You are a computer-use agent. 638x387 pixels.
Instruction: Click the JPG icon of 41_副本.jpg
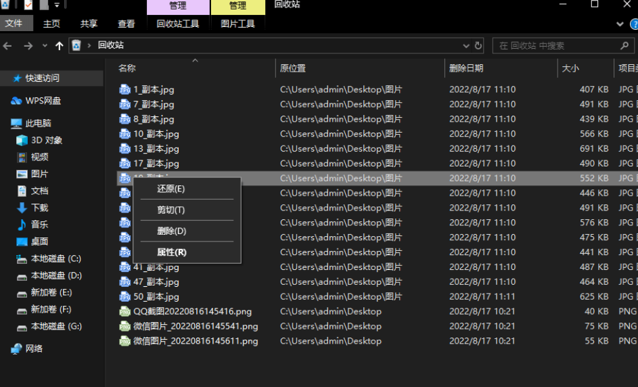124,267
